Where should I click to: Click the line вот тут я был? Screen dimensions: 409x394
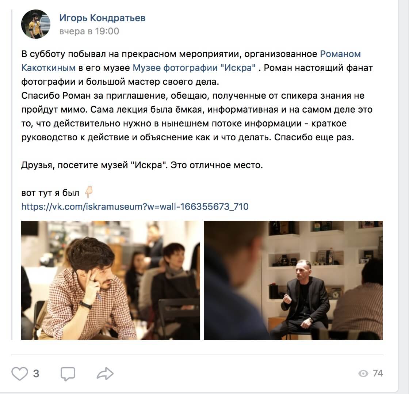pyautogui.click(x=50, y=193)
